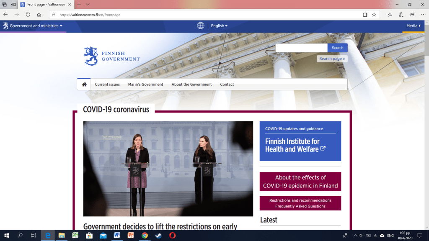Click the home icon in site navigation
Image resolution: width=429 pixels, height=241 pixels.
tap(84, 85)
